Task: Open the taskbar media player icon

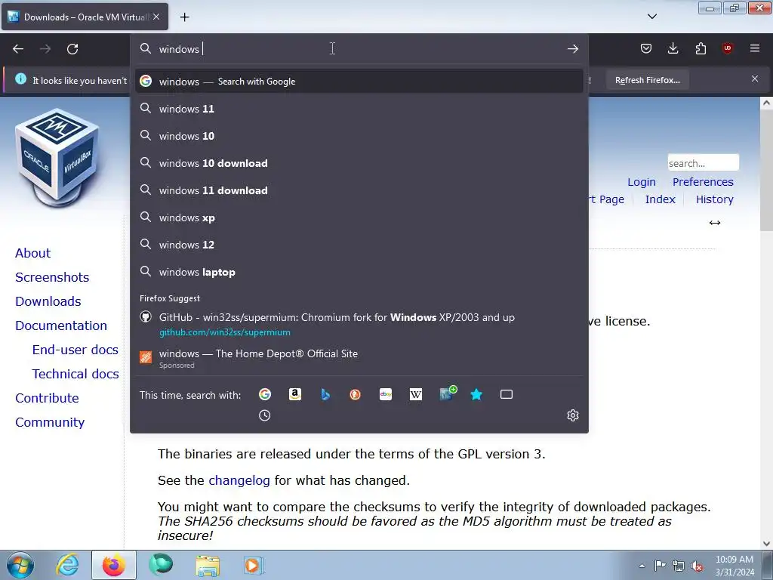Action: coord(254,565)
